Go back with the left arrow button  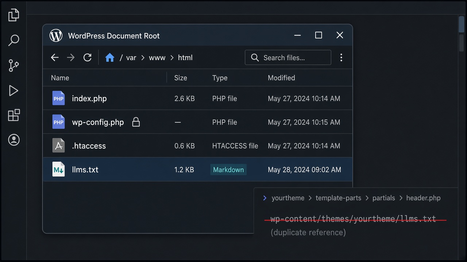pyautogui.click(x=55, y=57)
